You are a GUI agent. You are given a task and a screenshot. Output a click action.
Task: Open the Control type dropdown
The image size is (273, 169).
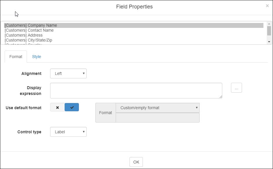click(68, 132)
